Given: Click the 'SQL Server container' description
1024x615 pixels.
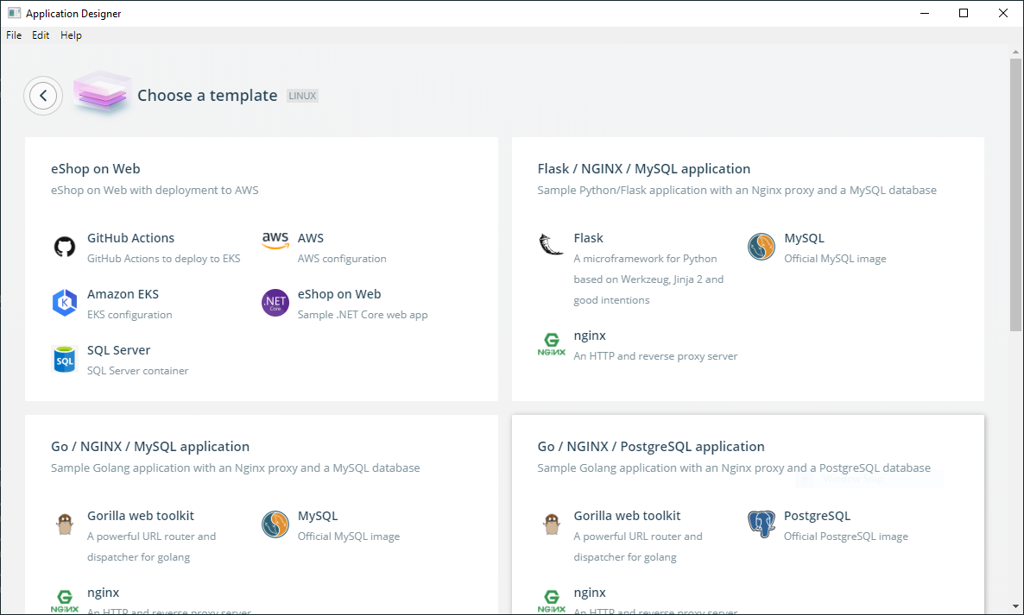Looking at the screenshot, I should coord(137,371).
